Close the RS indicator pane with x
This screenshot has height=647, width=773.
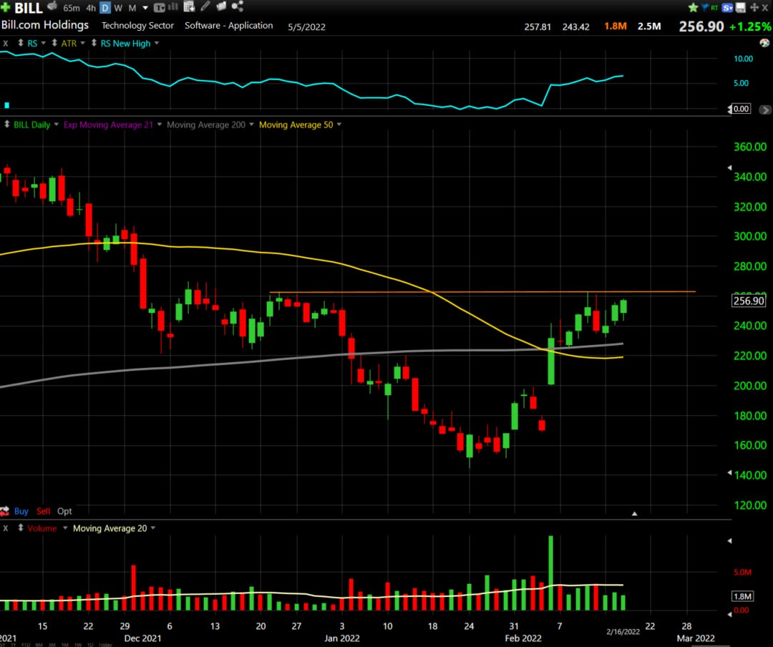click(6, 44)
